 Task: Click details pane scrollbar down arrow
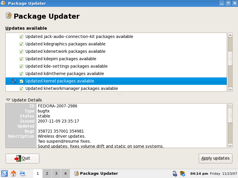pos(230,146)
